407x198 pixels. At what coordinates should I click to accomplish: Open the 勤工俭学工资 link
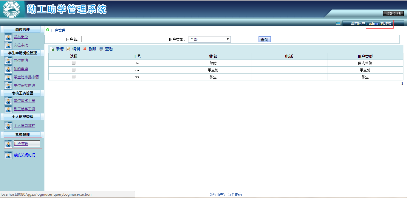[24, 109]
